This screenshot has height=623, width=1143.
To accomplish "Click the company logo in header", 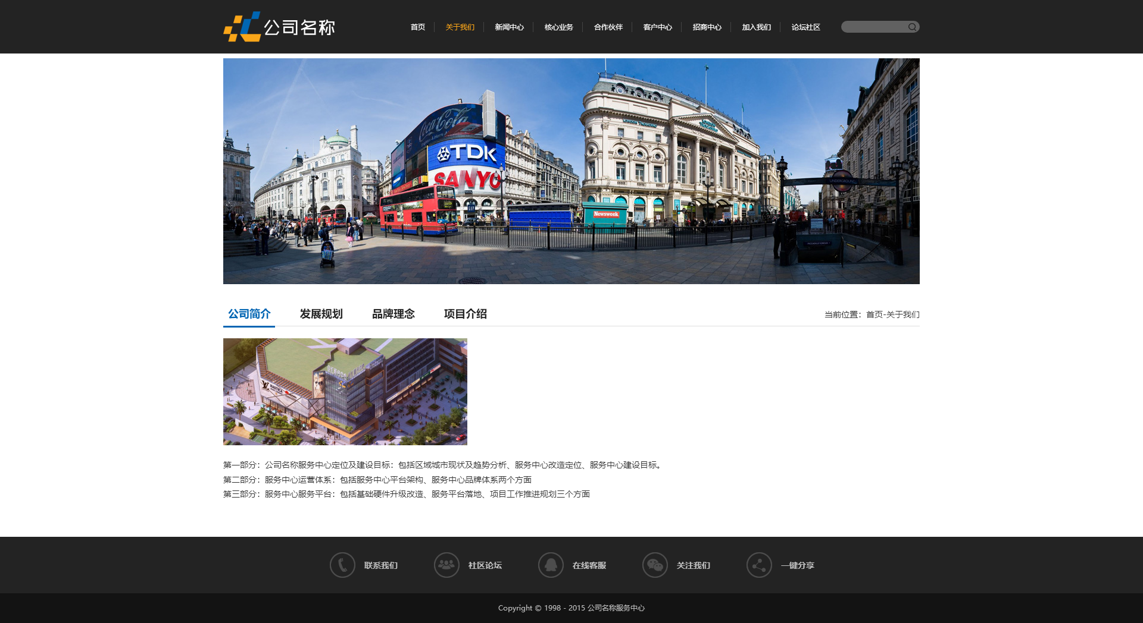I will 279,27.
